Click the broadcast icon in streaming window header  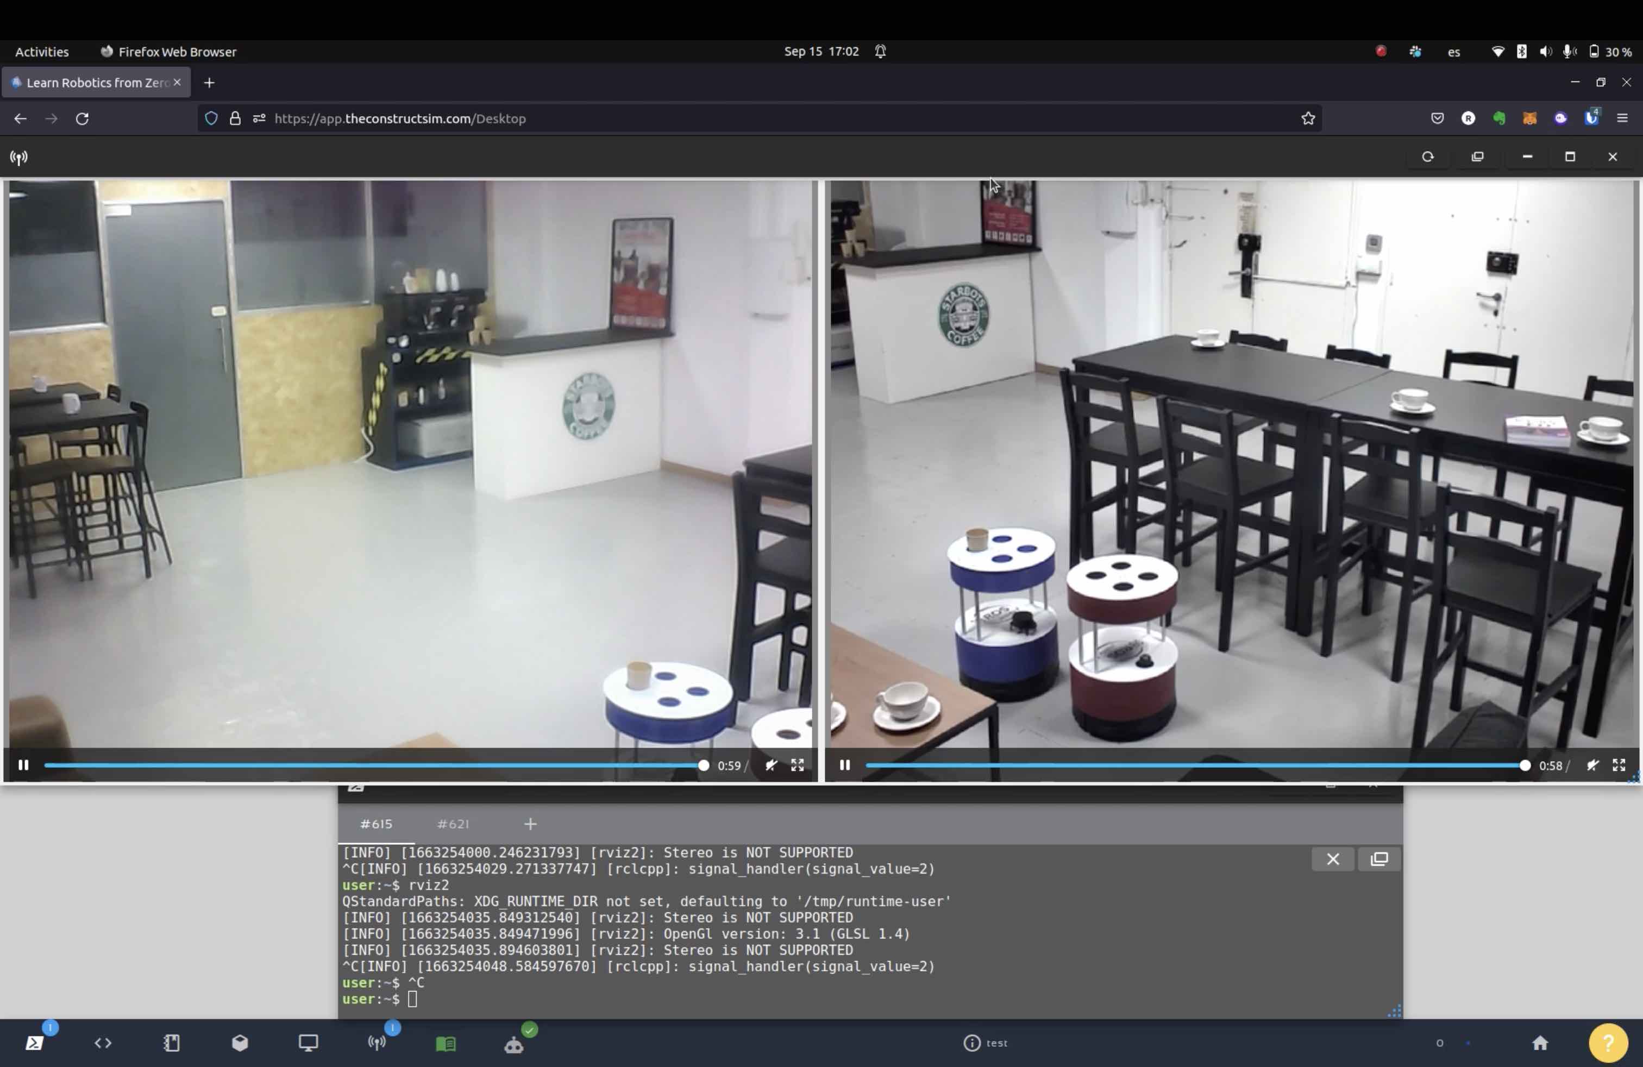click(x=18, y=158)
